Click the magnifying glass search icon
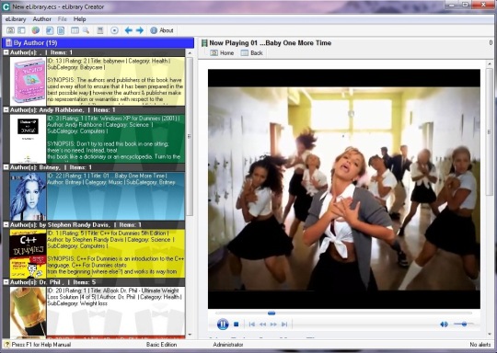This screenshot has height=353, width=497. [x=86, y=30]
